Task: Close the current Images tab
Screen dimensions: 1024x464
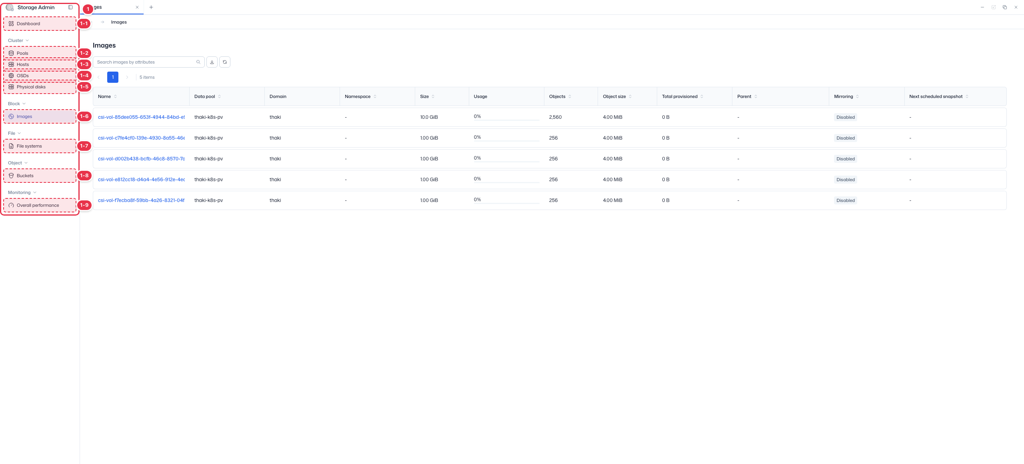Action: 137,7
